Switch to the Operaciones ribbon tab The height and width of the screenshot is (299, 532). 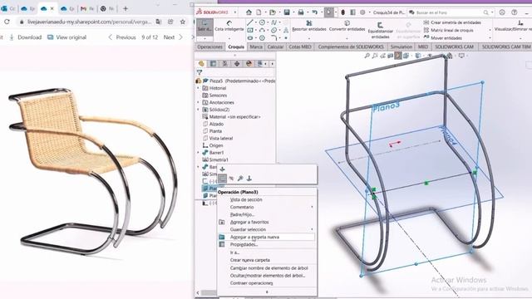coord(209,47)
